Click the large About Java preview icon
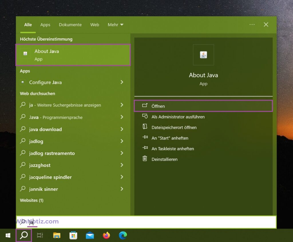The image size is (293, 242). click(x=203, y=55)
